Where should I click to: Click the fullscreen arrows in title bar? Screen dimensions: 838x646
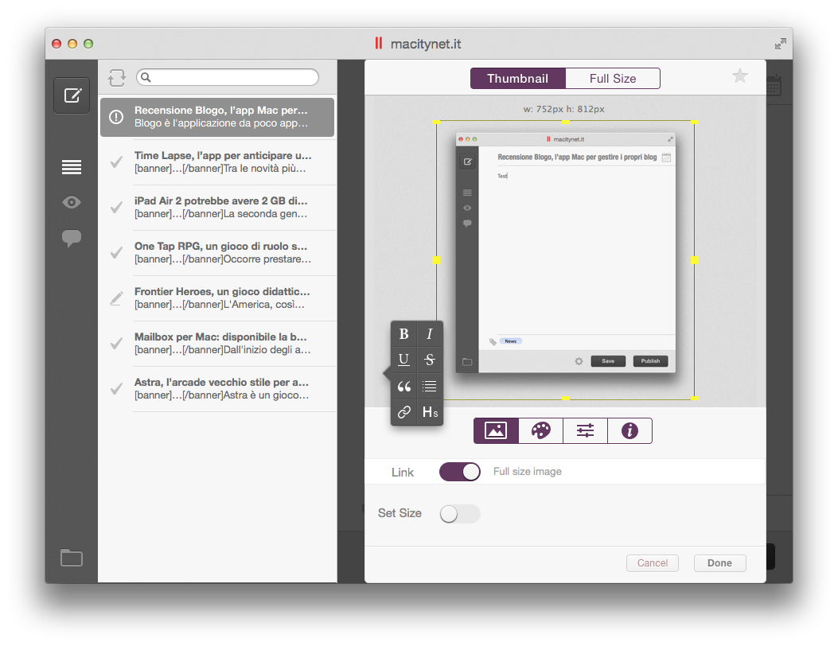(x=780, y=44)
